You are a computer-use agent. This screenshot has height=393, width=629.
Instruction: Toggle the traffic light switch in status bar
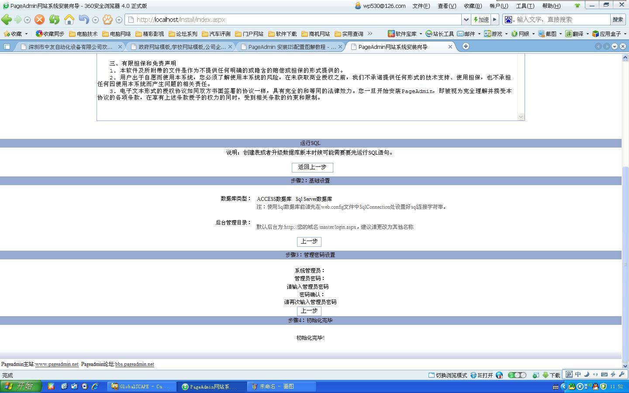(517, 375)
